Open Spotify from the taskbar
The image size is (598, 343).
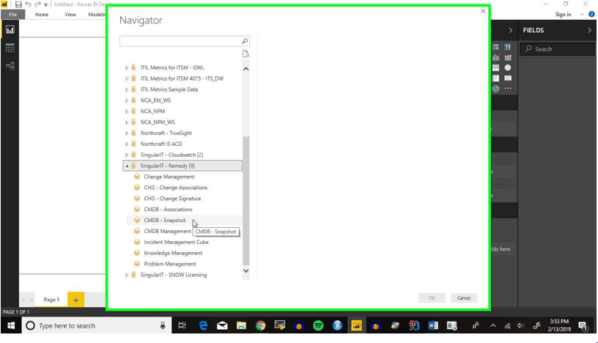coord(318,325)
